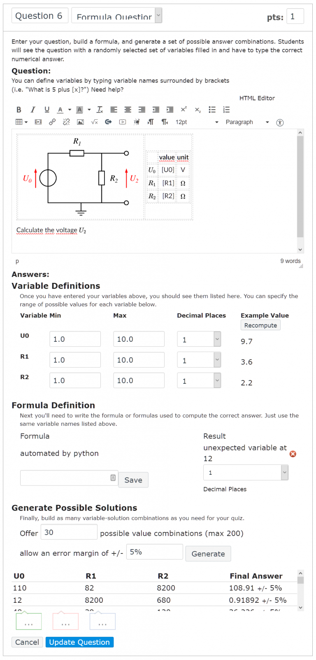Click the red formula error icon
Image resolution: width=316 pixels, height=660 pixels.
tap(293, 454)
